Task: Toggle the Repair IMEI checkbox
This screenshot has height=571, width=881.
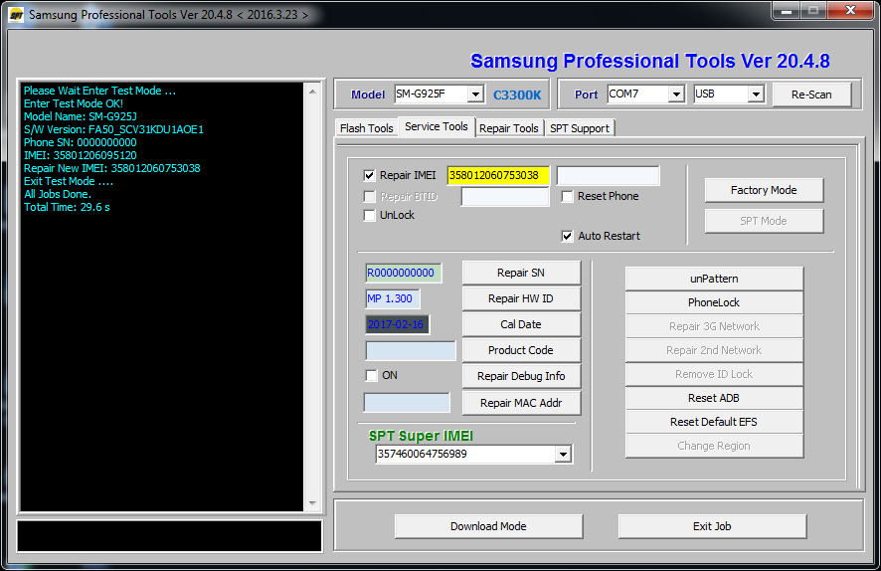Action: pos(369,175)
